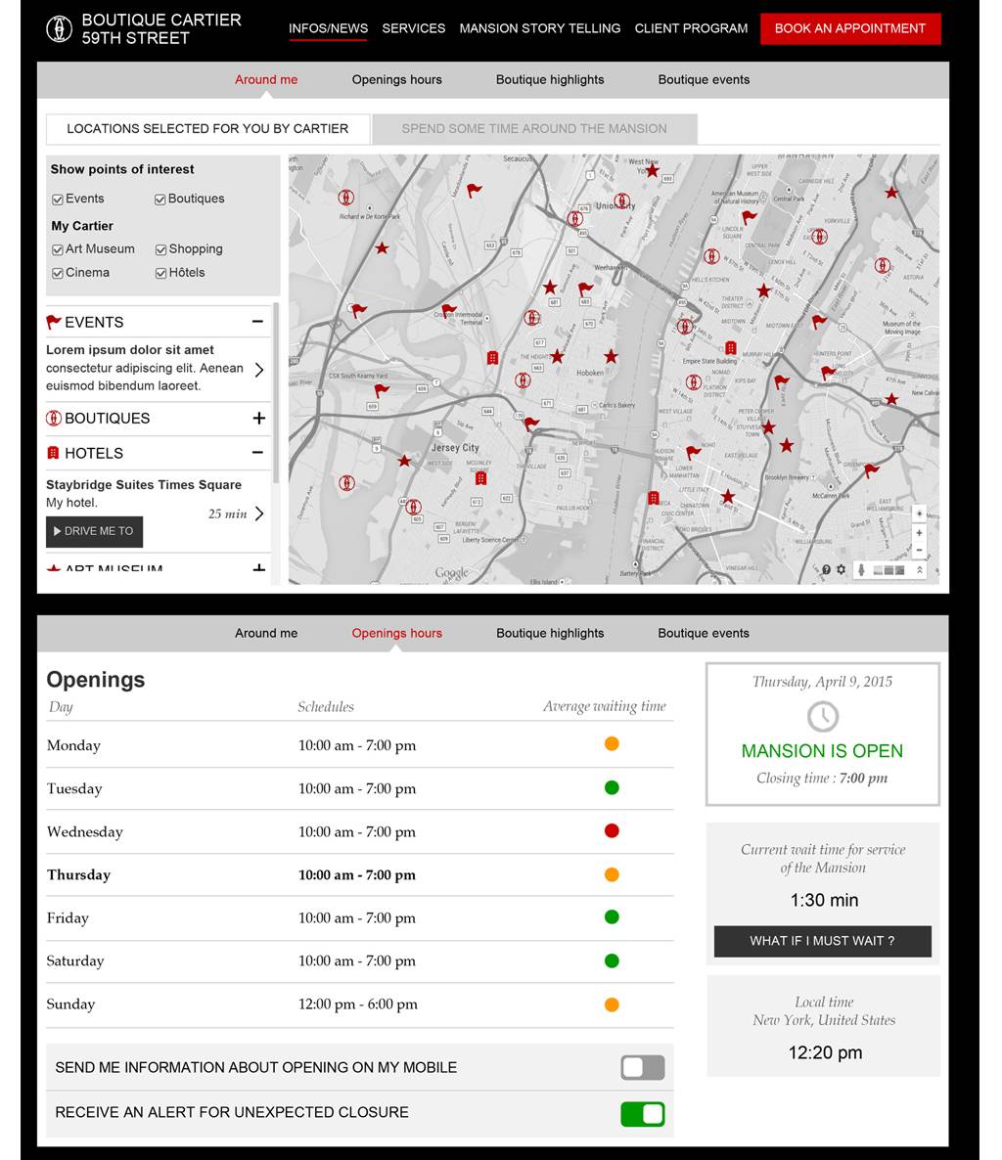
Task: Zoom in on the map with plus
Action: 919,533
